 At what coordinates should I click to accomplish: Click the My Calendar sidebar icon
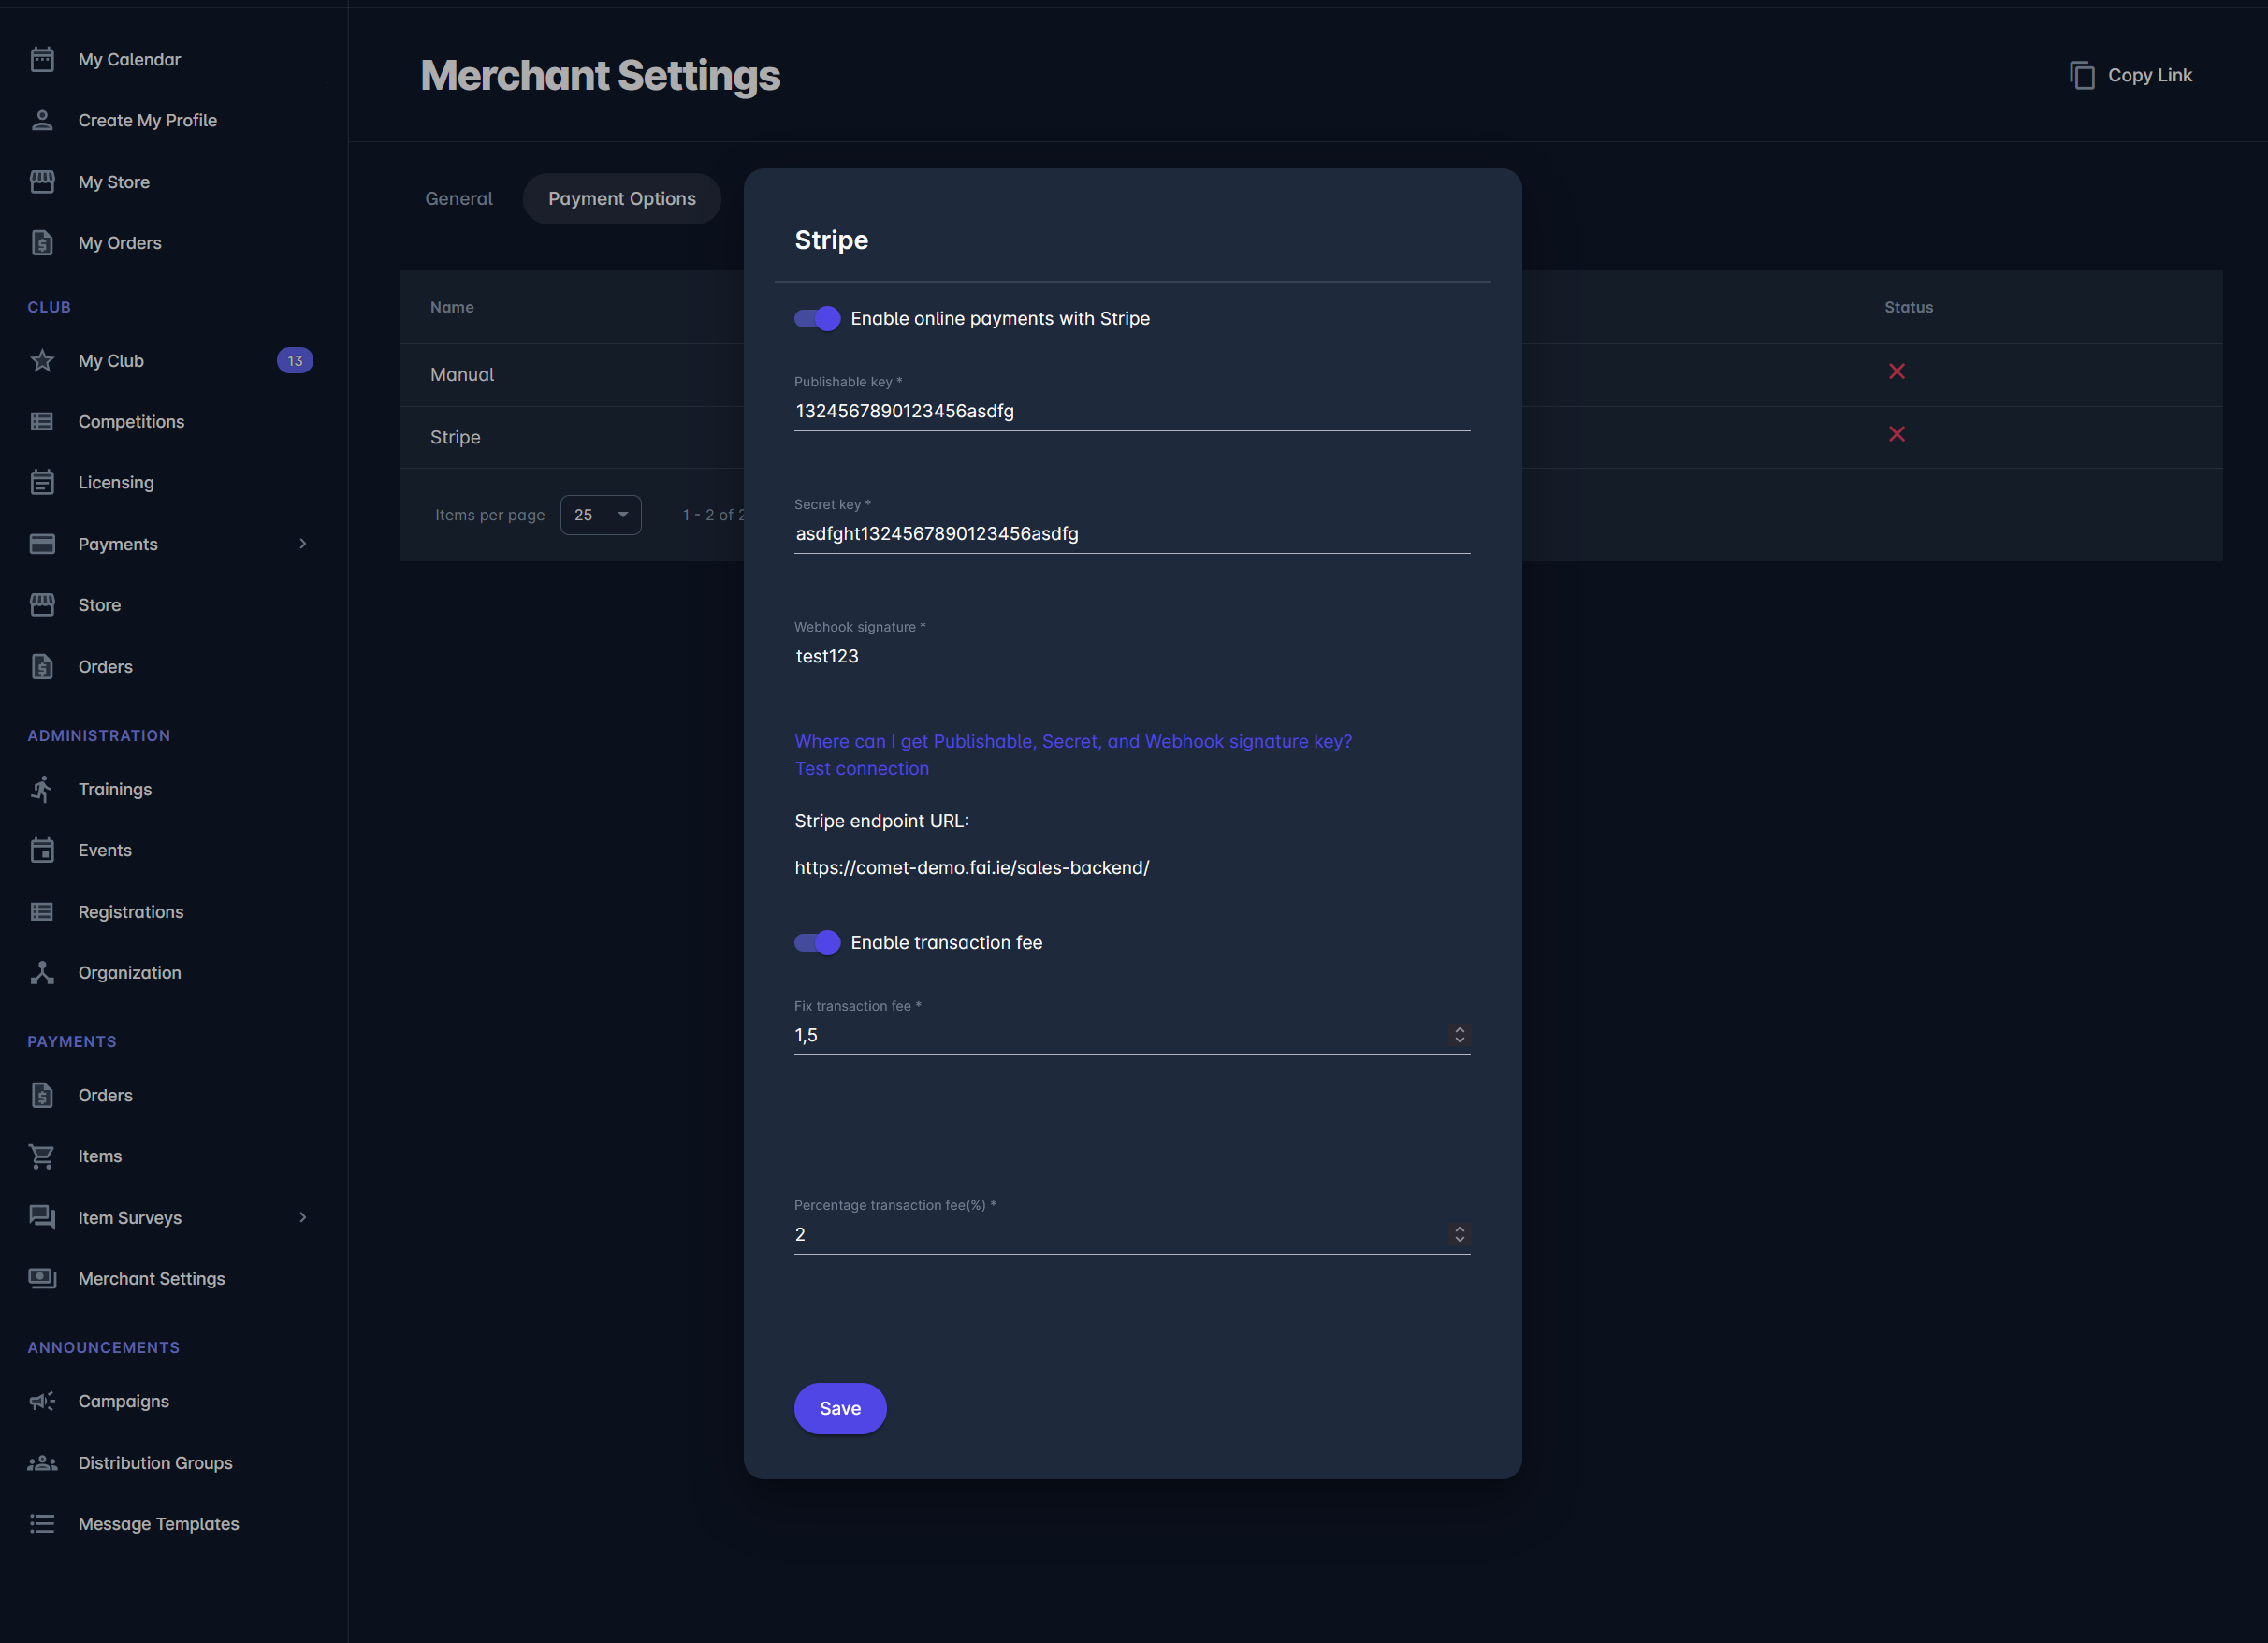(x=42, y=60)
